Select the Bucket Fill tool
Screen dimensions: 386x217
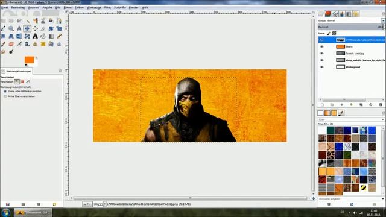43,36
